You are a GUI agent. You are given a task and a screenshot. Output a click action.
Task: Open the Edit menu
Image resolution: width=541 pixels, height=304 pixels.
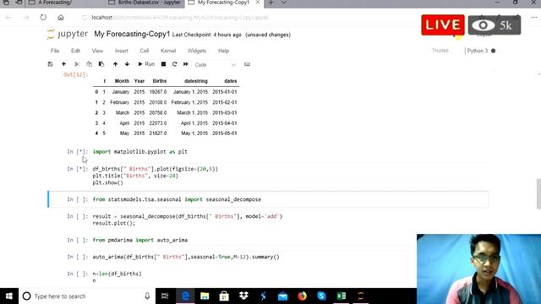tap(75, 51)
